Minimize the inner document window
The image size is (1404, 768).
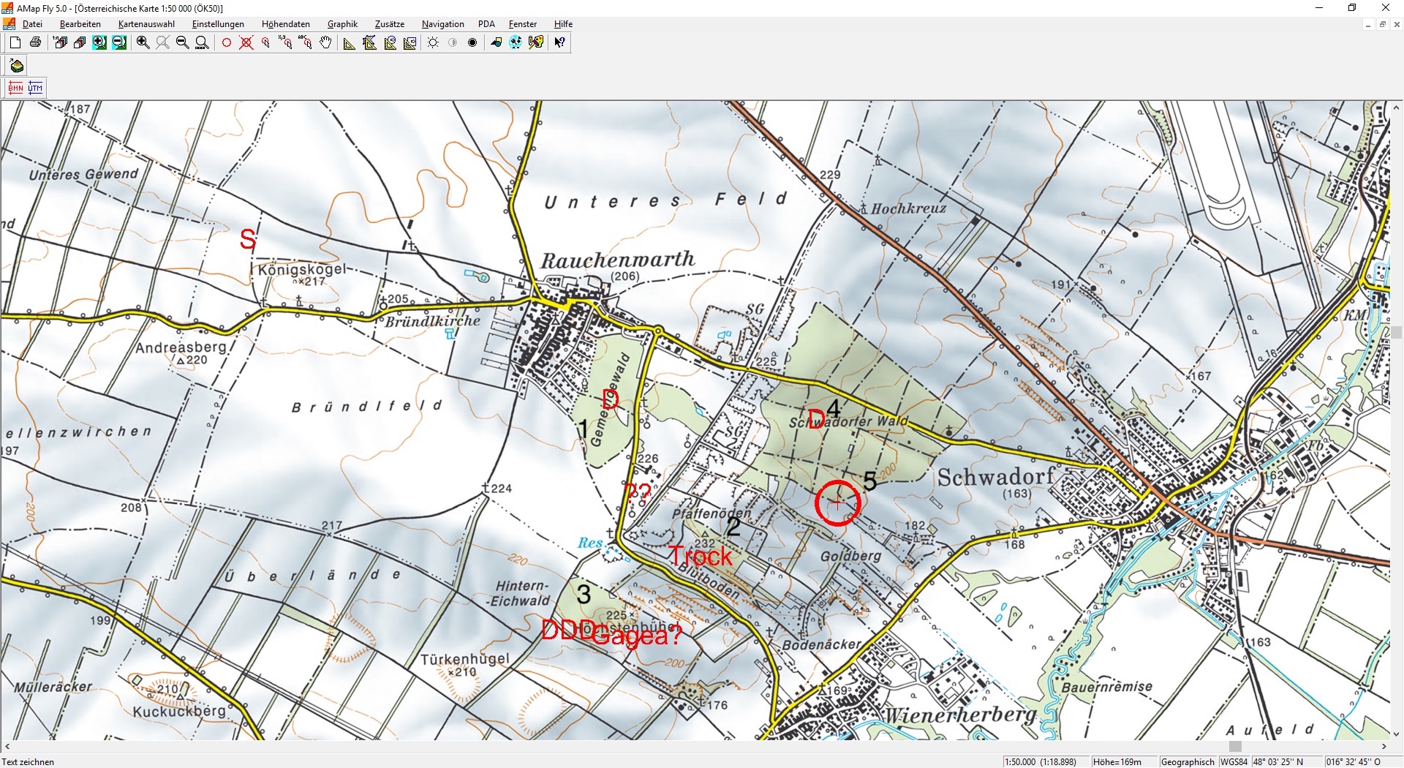[x=1367, y=24]
